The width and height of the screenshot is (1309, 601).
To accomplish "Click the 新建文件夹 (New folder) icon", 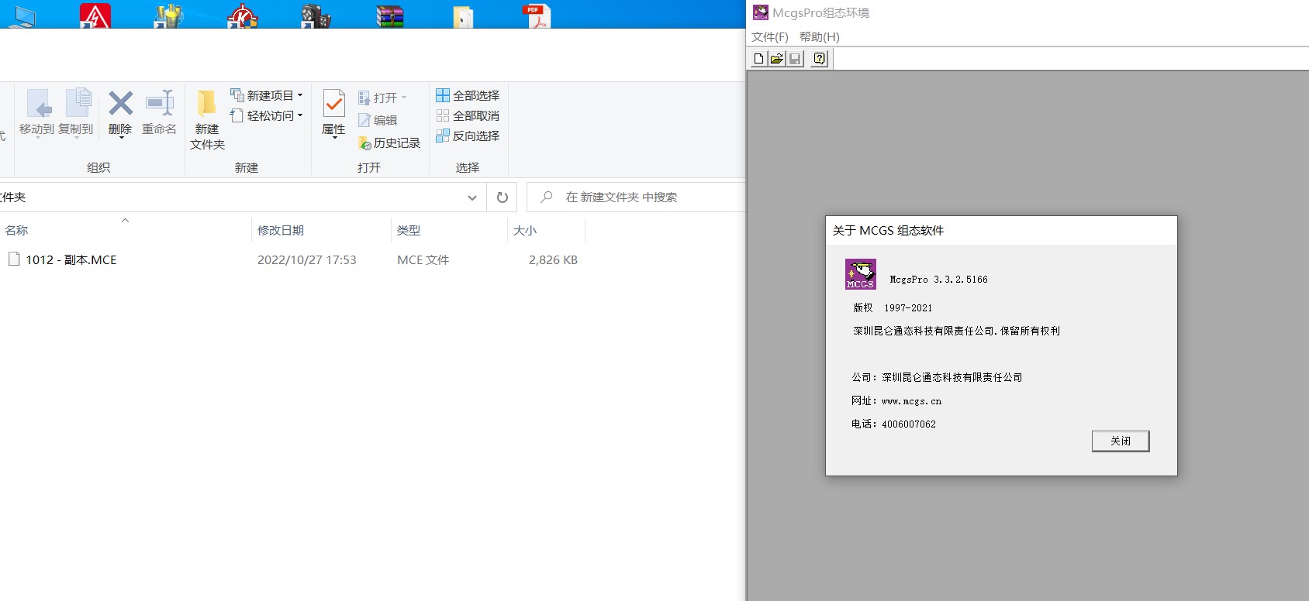I will pyautogui.click(x=207, y=105).
